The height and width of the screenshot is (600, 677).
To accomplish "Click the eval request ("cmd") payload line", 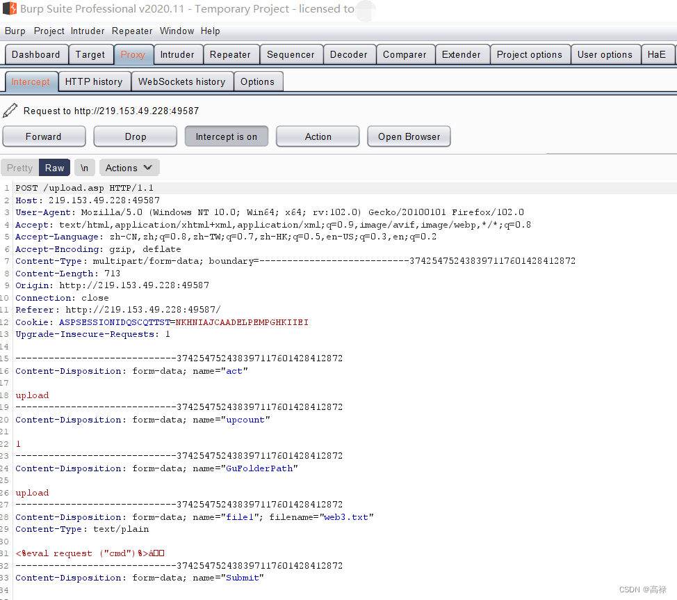I will (x=90, y=553).
